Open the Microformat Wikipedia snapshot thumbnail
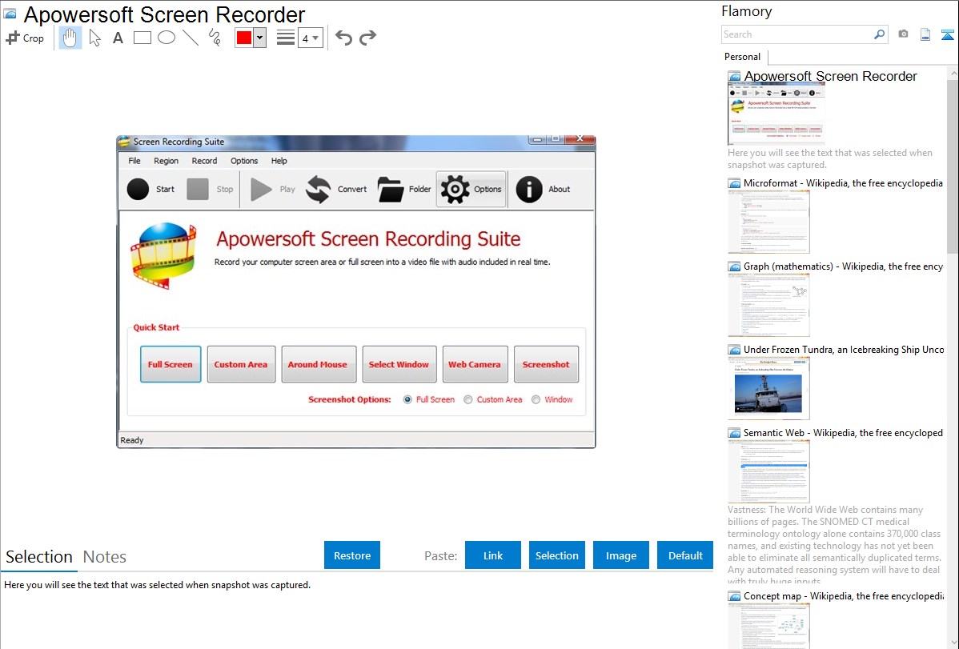 [x=768, y=222]
